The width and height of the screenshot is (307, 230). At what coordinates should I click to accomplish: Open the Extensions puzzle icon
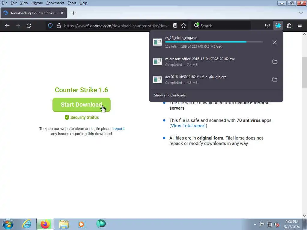pyautogui.click(x=289, y=26)
